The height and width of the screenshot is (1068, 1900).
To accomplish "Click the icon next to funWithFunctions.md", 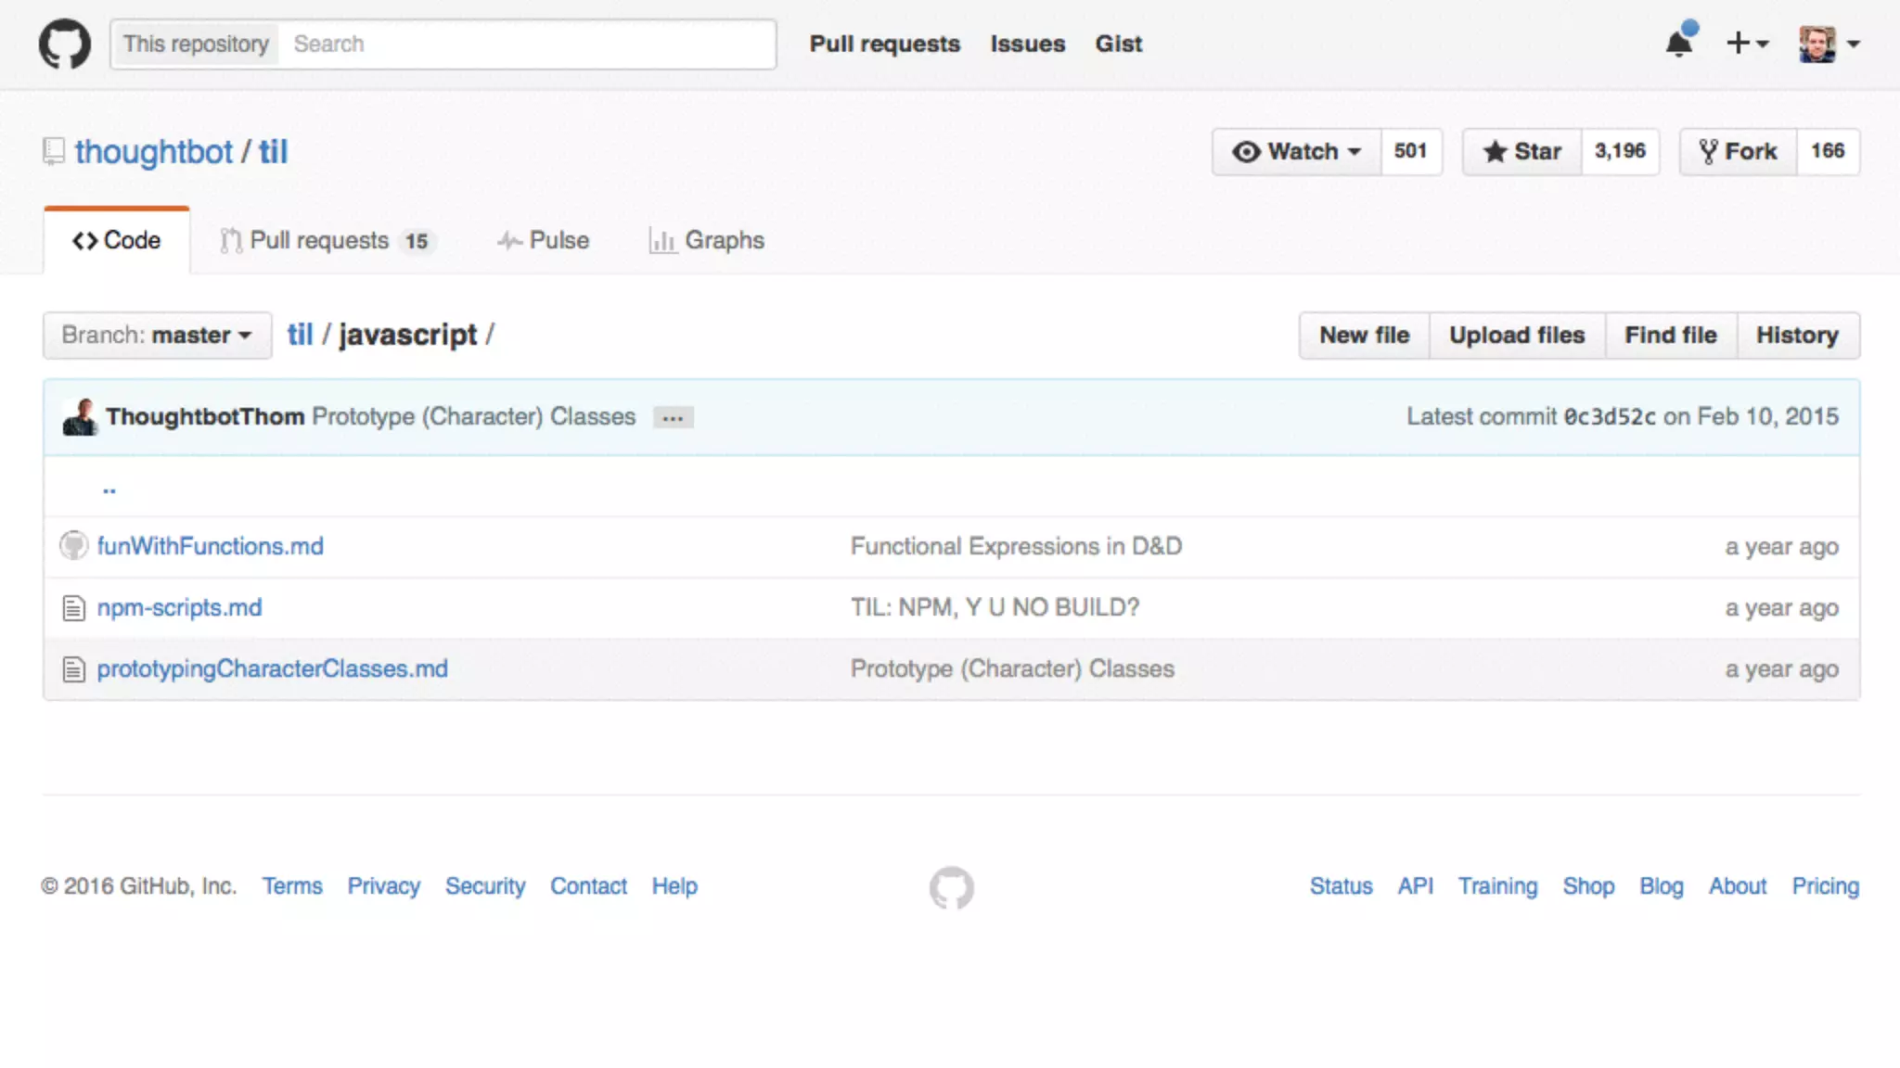I will coord(73,546).
